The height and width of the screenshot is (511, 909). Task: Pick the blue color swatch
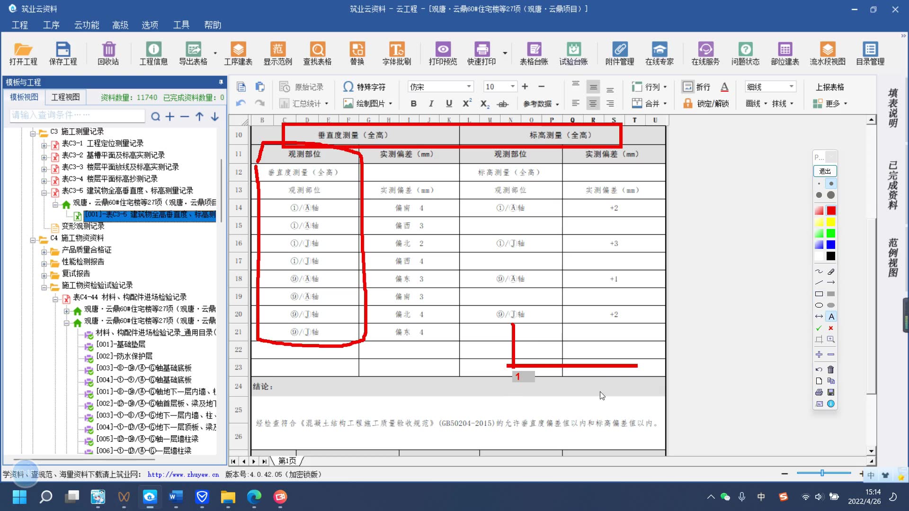(x=831, y=245)
